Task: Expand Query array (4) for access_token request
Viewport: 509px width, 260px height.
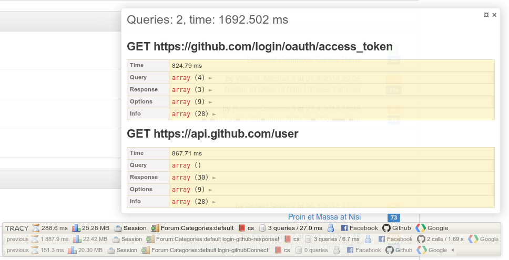Action: (192, 78)
